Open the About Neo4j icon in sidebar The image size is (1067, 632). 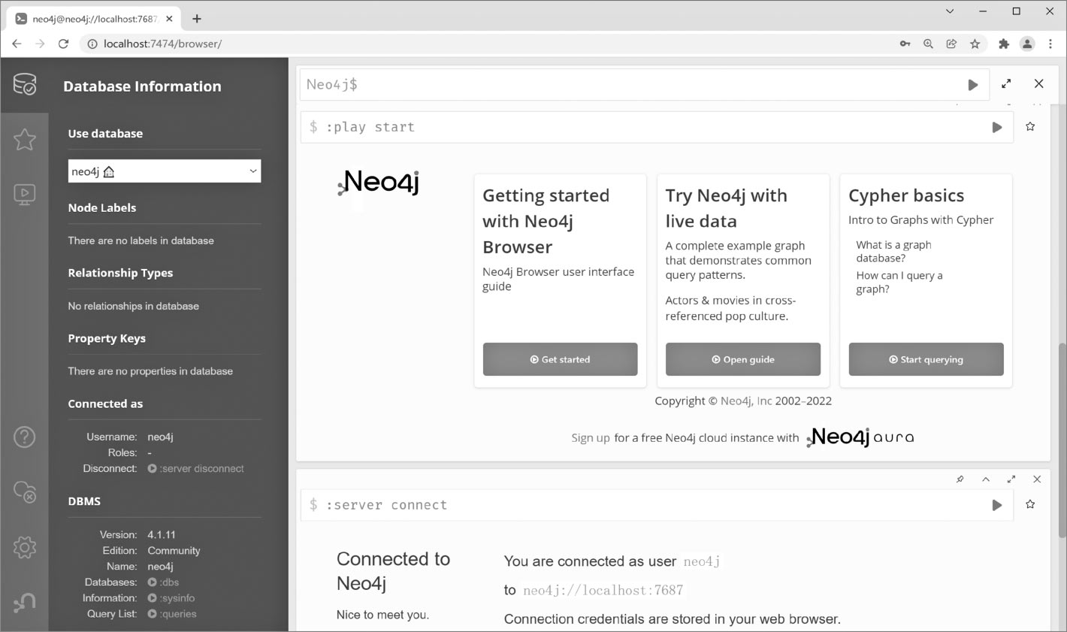tap(25, 602)
